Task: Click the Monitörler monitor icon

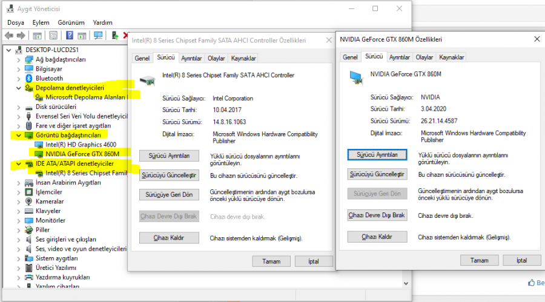Action: click(x=29, y=220)
